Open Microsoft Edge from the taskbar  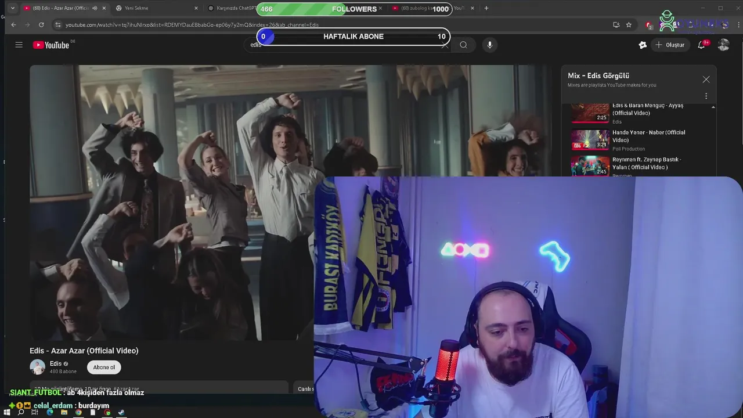coord(49,412)
